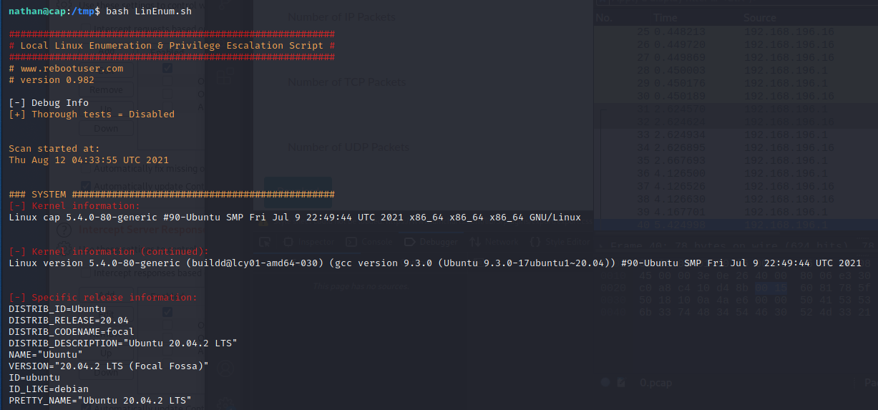Click the capture file properties icon near 0.pcap
878x410 pixels.
point(620,382)
